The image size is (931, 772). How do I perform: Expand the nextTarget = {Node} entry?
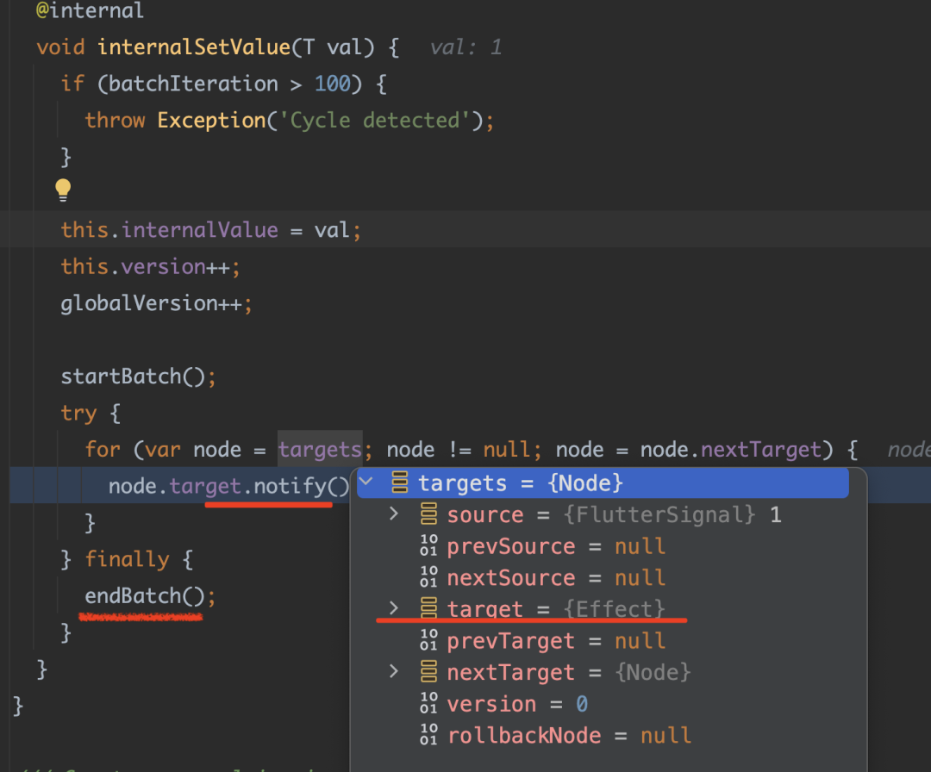[394, 672]
